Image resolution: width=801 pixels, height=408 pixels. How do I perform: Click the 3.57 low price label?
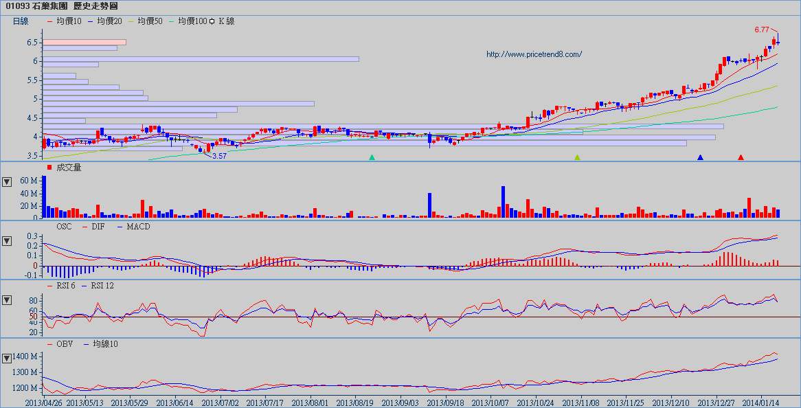pyautogui.click(x=219, y=157)
